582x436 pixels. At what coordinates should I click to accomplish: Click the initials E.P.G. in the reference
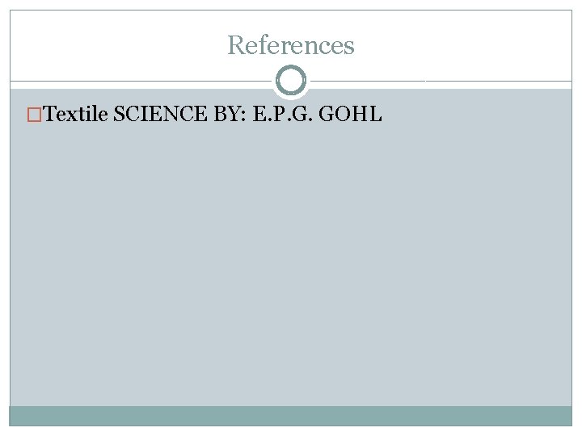click(282, 114)
